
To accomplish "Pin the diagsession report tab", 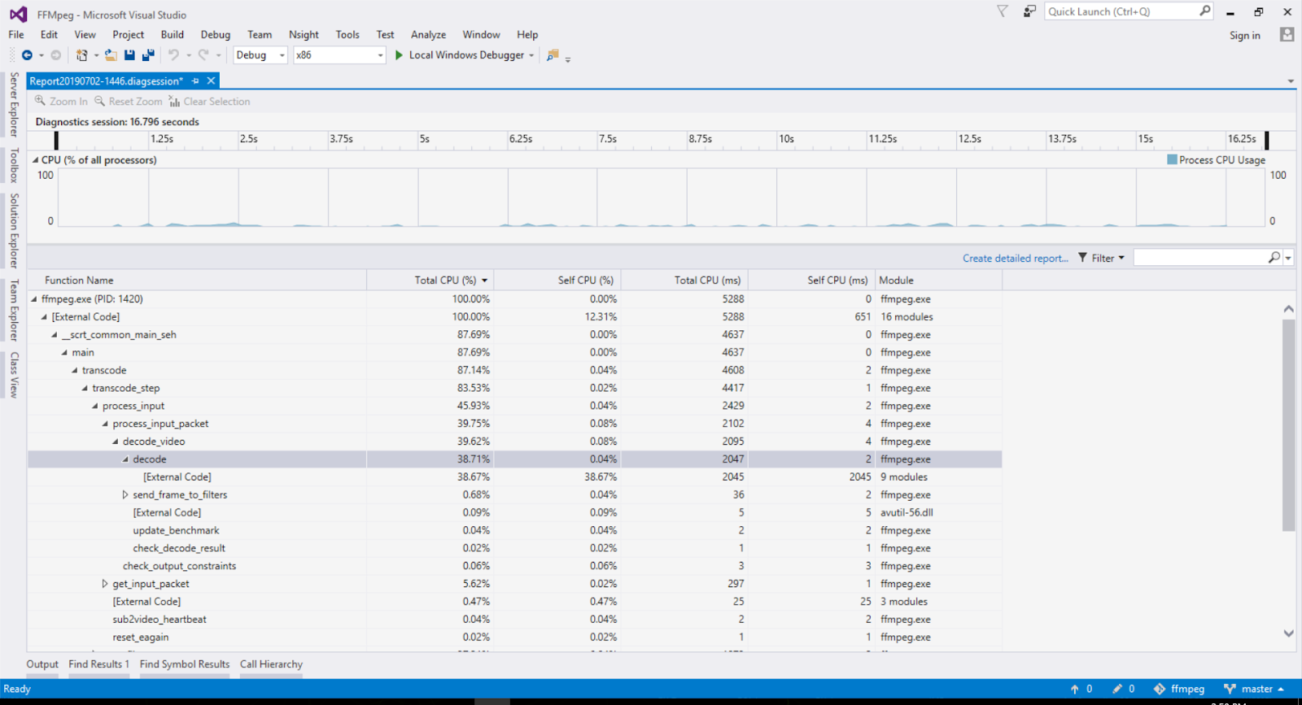I will 195,81.
